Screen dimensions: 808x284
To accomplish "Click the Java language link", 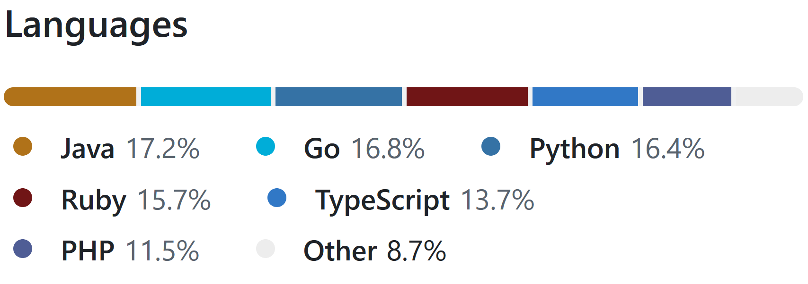I will click(x=88, y=149).
